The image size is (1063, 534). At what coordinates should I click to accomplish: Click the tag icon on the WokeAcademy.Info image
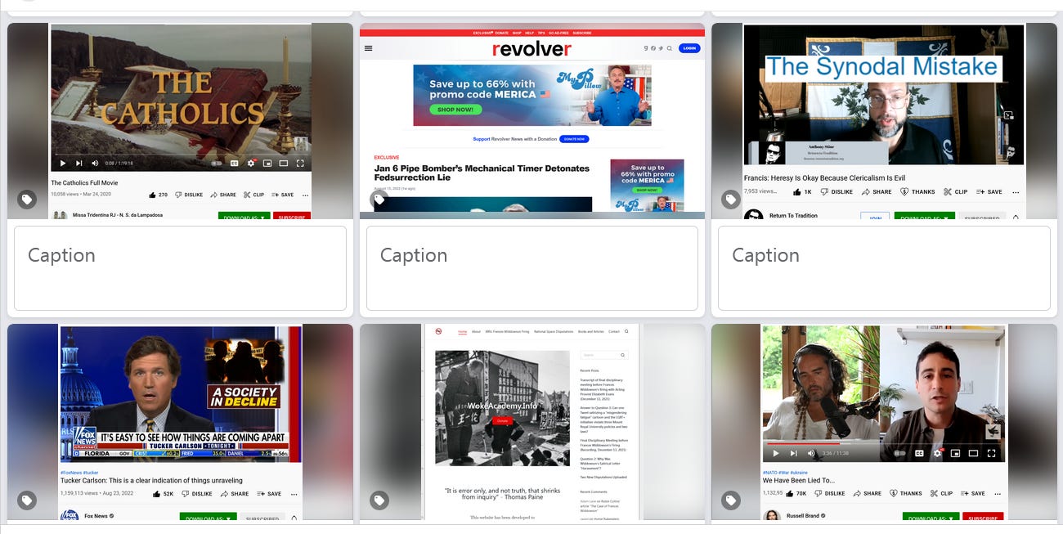click(379, 500)
